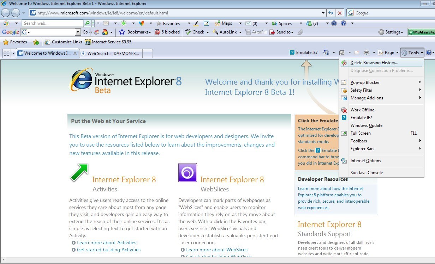Choose Internet Options in the Tools menu
The width and height of the screenshot is (435, 264).
point(365,161)
